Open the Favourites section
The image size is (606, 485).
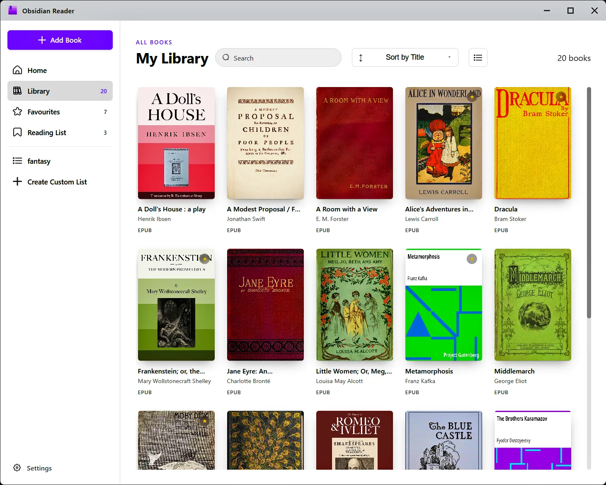[x=60, y=112]
